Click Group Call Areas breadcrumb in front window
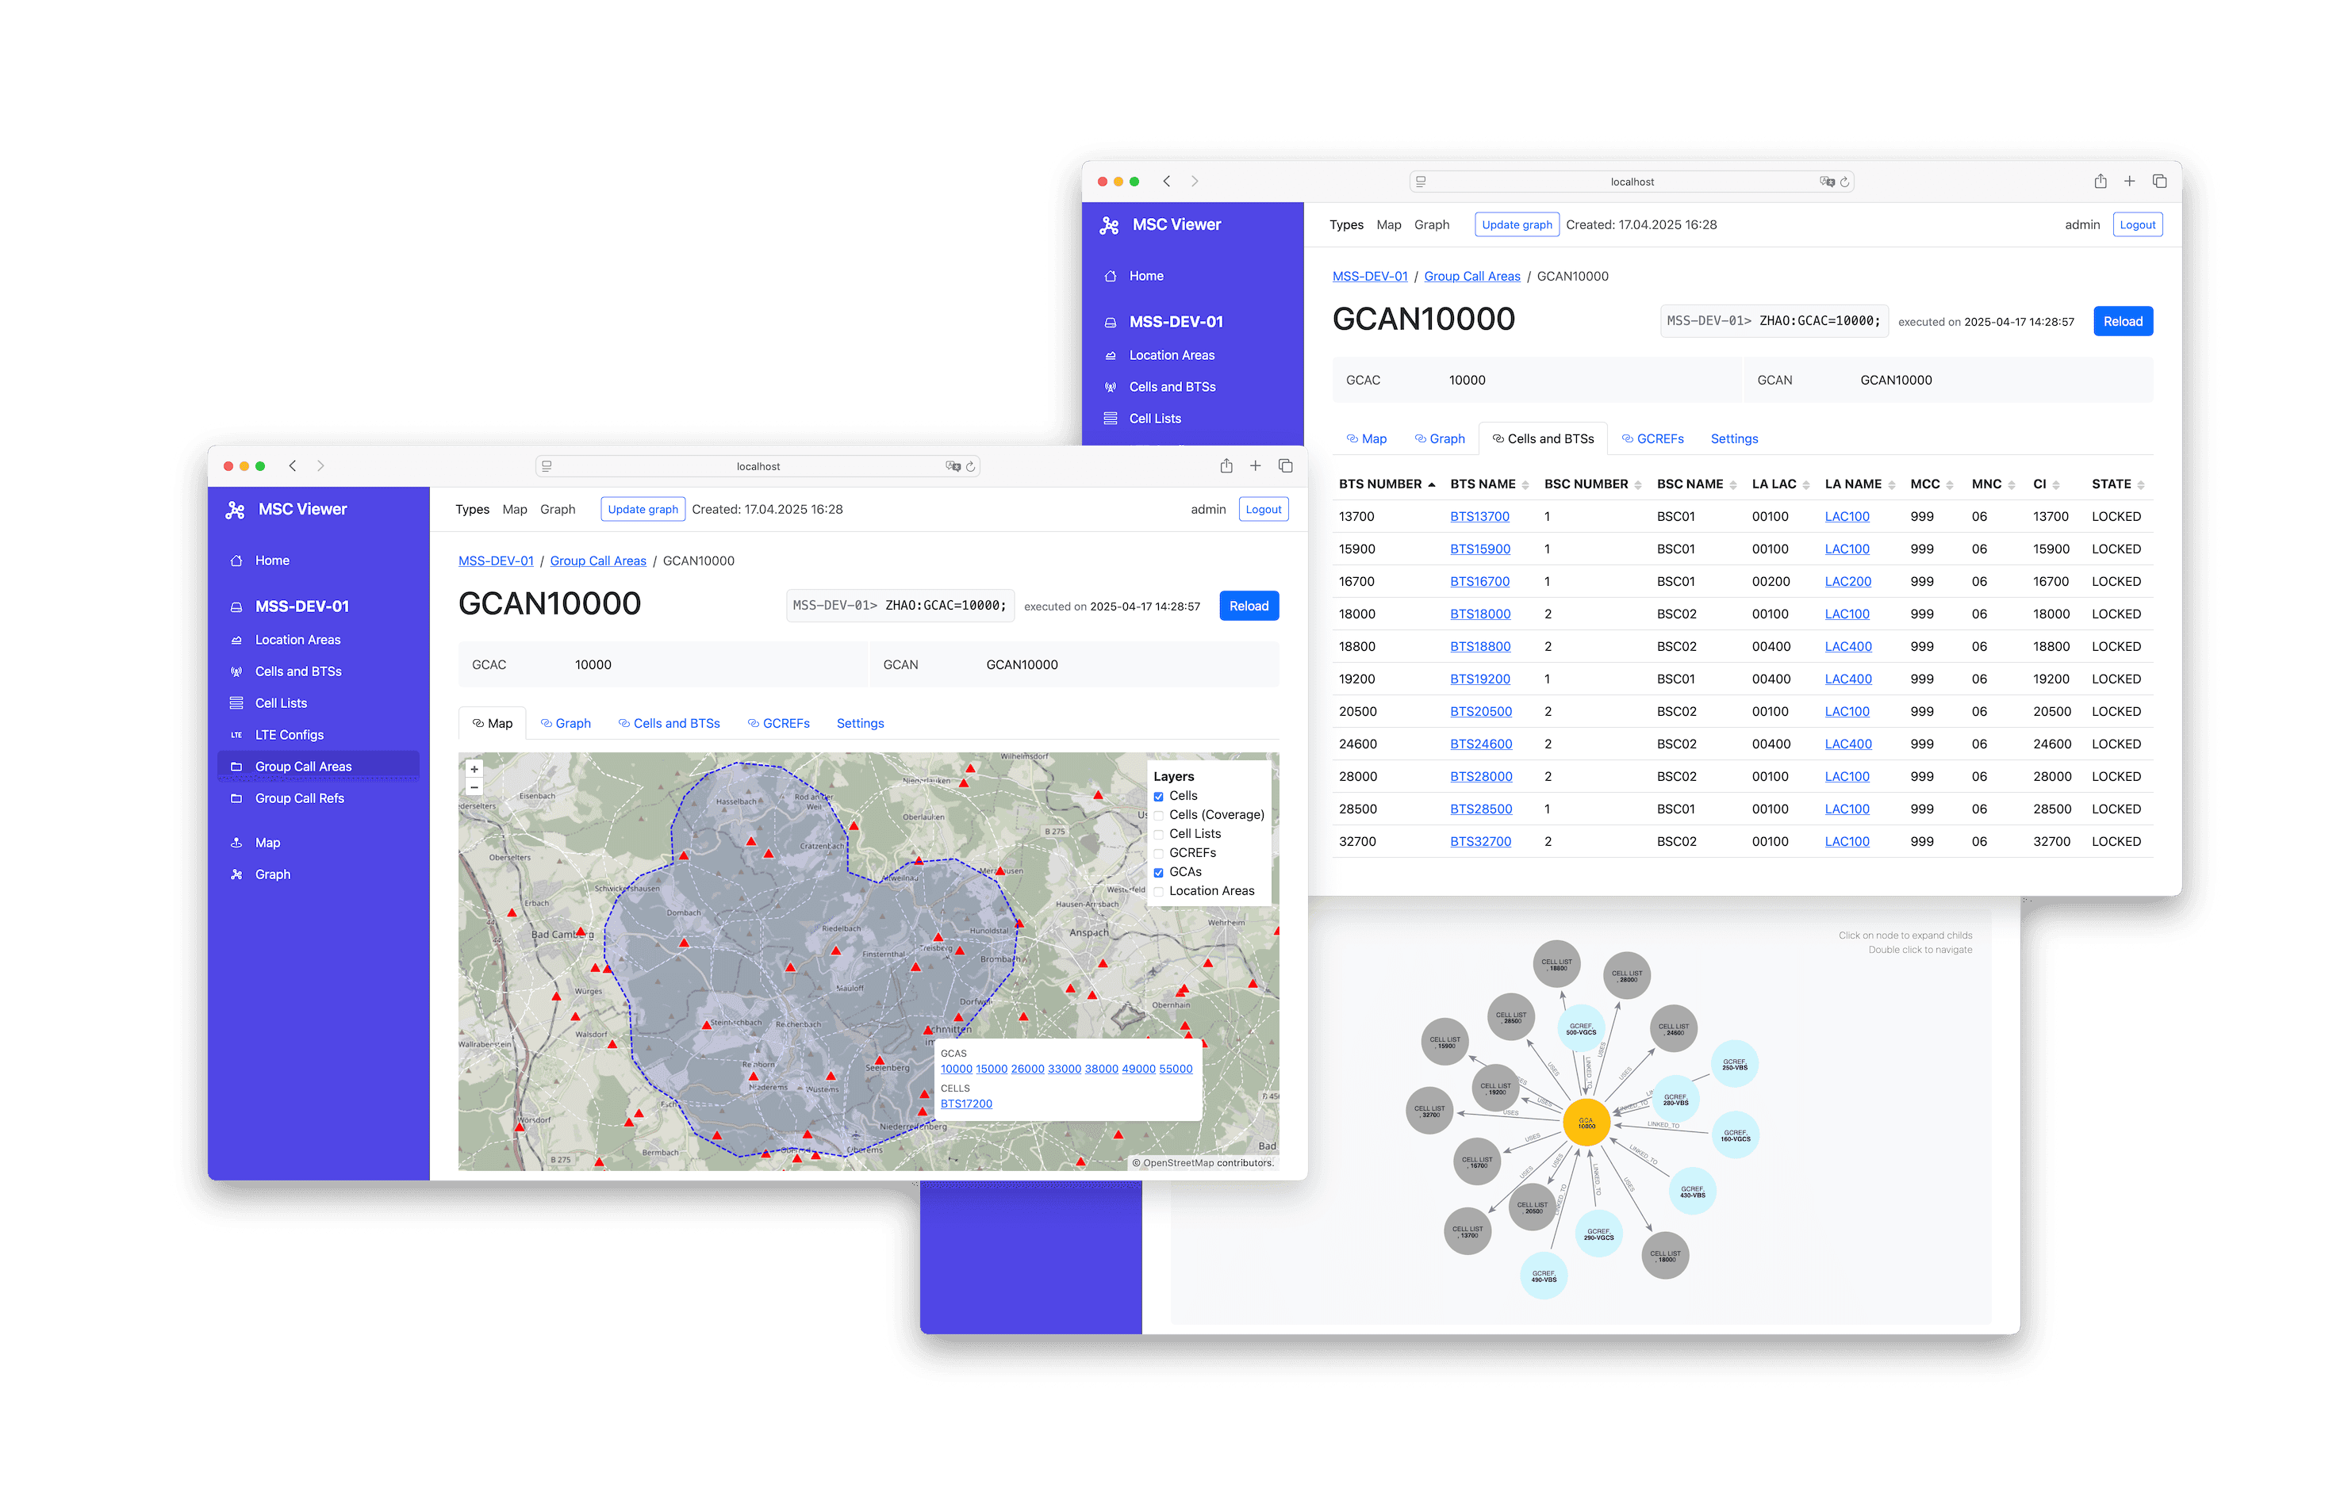 point(598,561)
